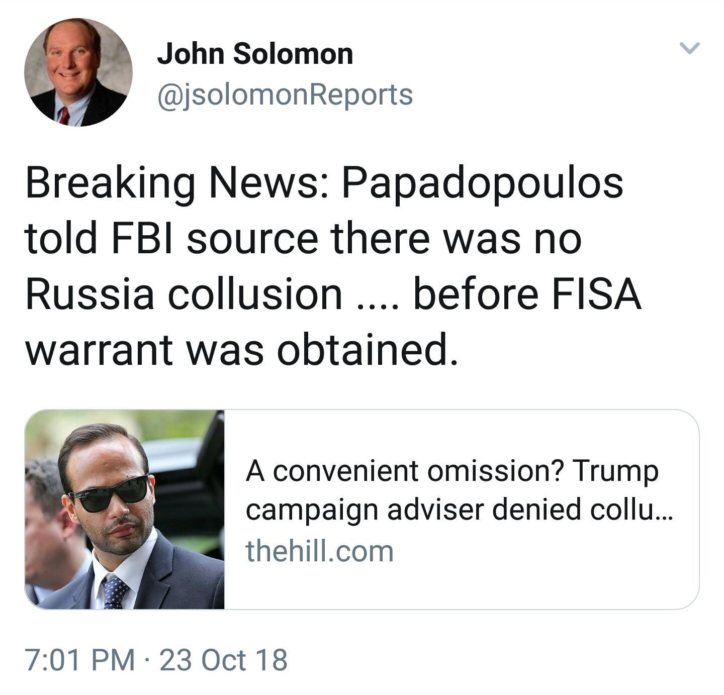Screen dimensions: 724x695
Task: Click the 7:01 PM timestamp
Action: tap(80, 660)
